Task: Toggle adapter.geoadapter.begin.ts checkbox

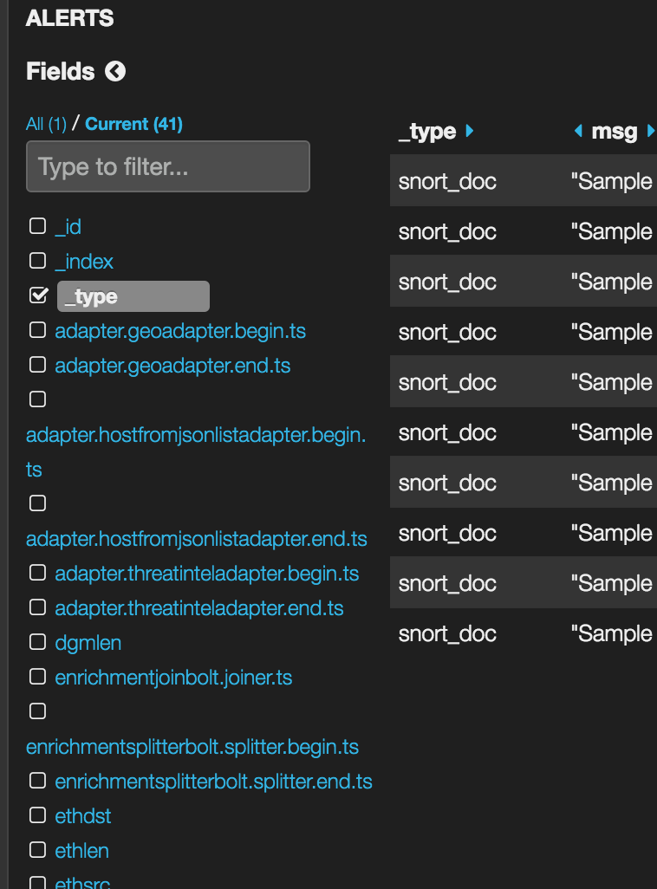Action: [37, 330]
